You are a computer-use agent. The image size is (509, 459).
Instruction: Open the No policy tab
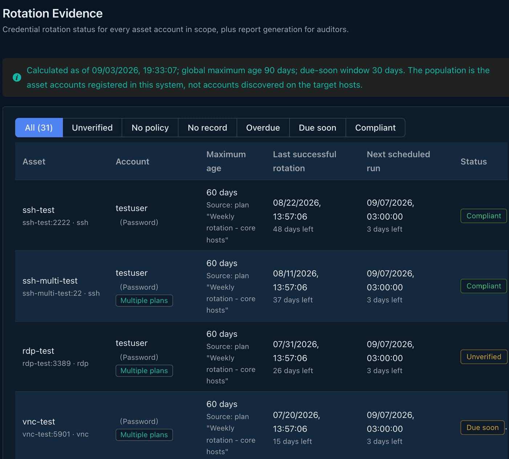coord(150,128)
